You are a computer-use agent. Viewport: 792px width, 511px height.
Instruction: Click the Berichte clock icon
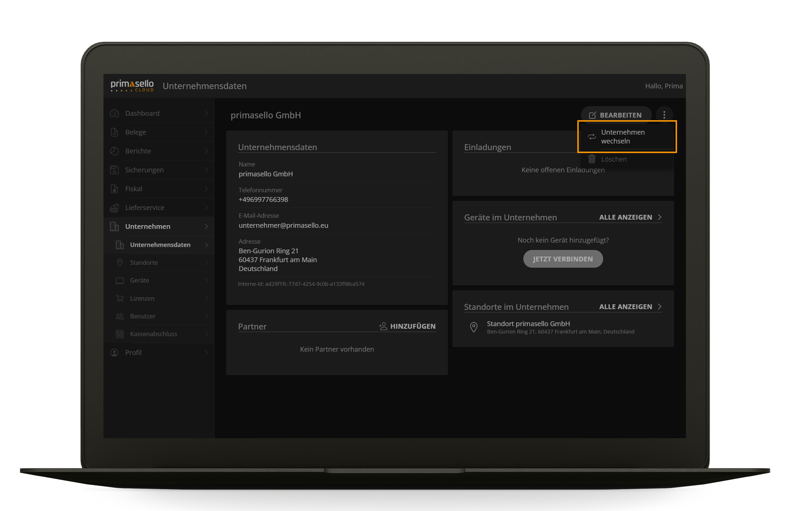click(114, 151)
